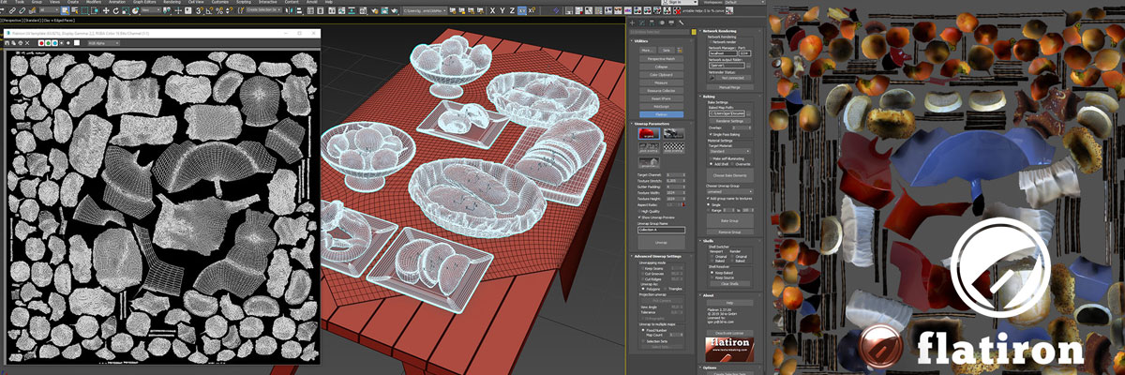Toggle blue channel in UV Template window
The height and width of the screenshot is (375, 1125).
click(55, 43)
